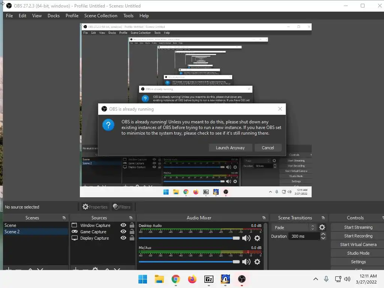Viewport: 384px width, 288px height.
Task: Open OBS Studio taskbar icon
Action: click(242, 279)
